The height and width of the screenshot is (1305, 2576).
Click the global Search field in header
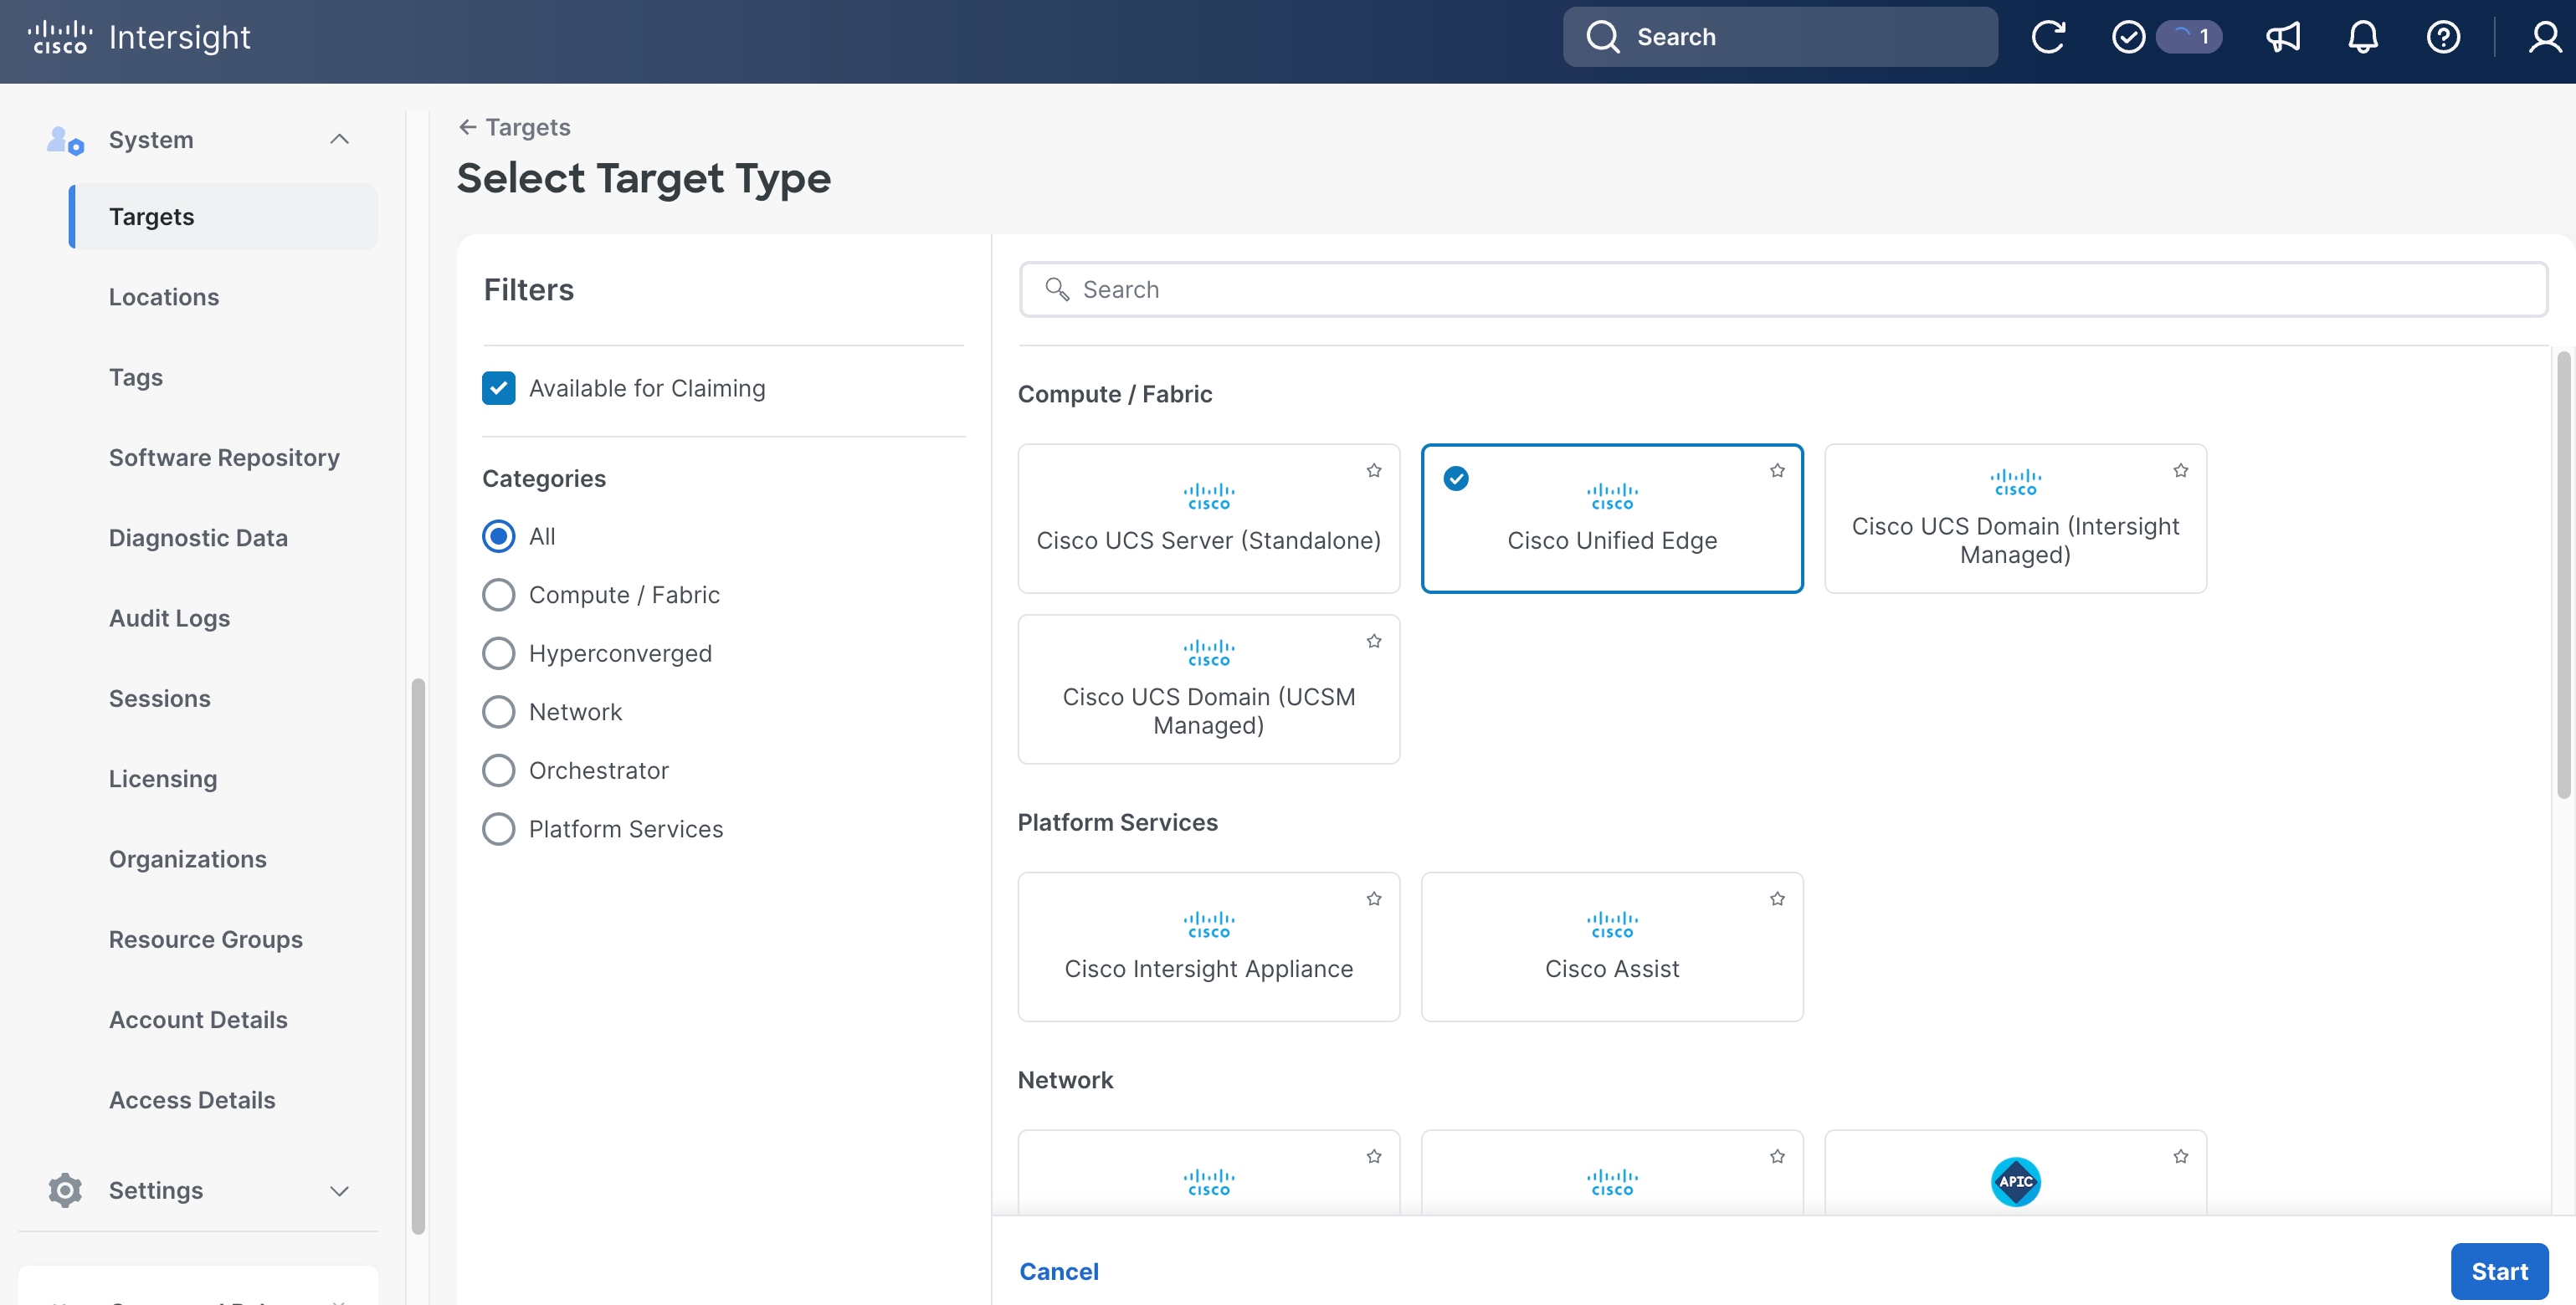point(1780,37)
